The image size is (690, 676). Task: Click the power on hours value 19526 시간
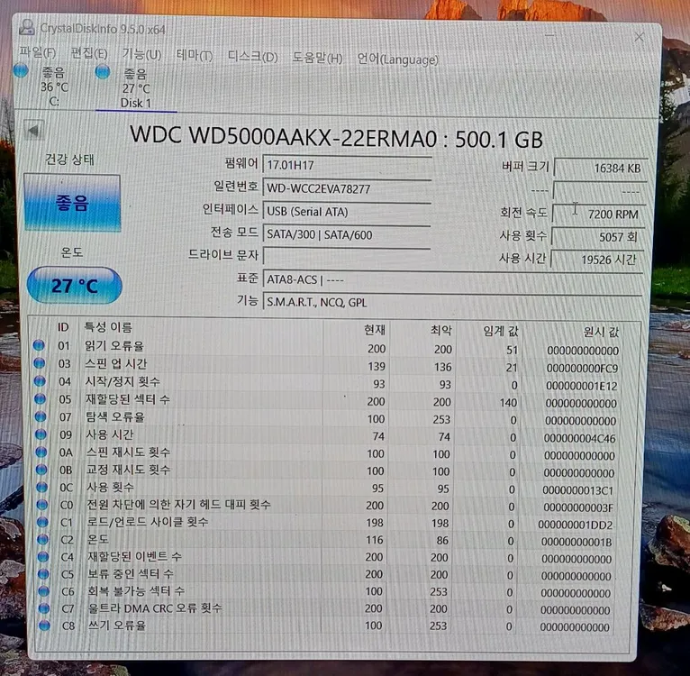pos(597,260)
